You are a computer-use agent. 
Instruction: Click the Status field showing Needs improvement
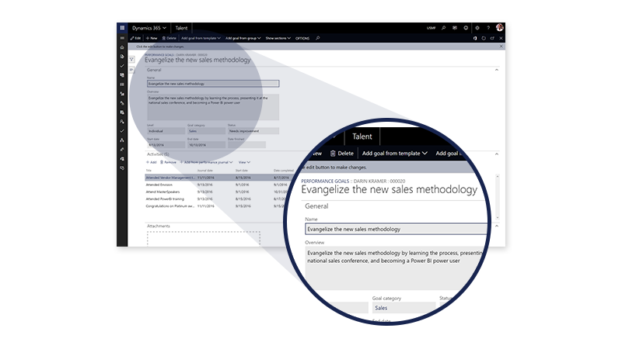(x=253, y=131)
